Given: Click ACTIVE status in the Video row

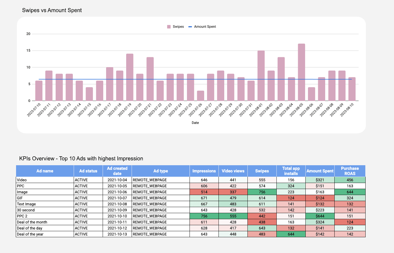Looking at the screenshot, I should click(88, 180).
